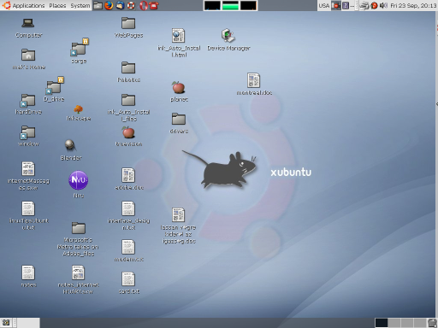Image resolution: width=438 pixels, height=328 pixels.
Task: Open the Applications menu
Action: pos(23,5)
